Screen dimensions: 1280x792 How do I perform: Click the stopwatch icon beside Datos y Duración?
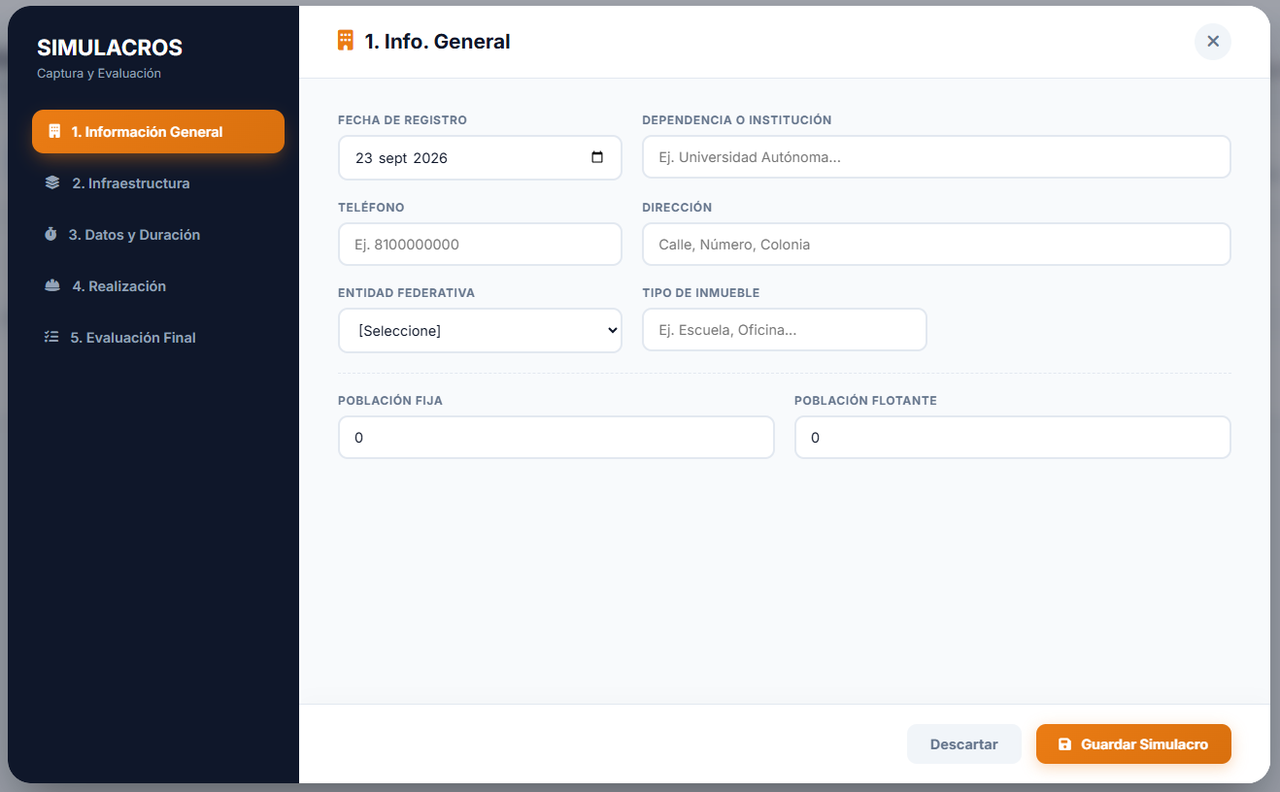(x=51, y=235)
